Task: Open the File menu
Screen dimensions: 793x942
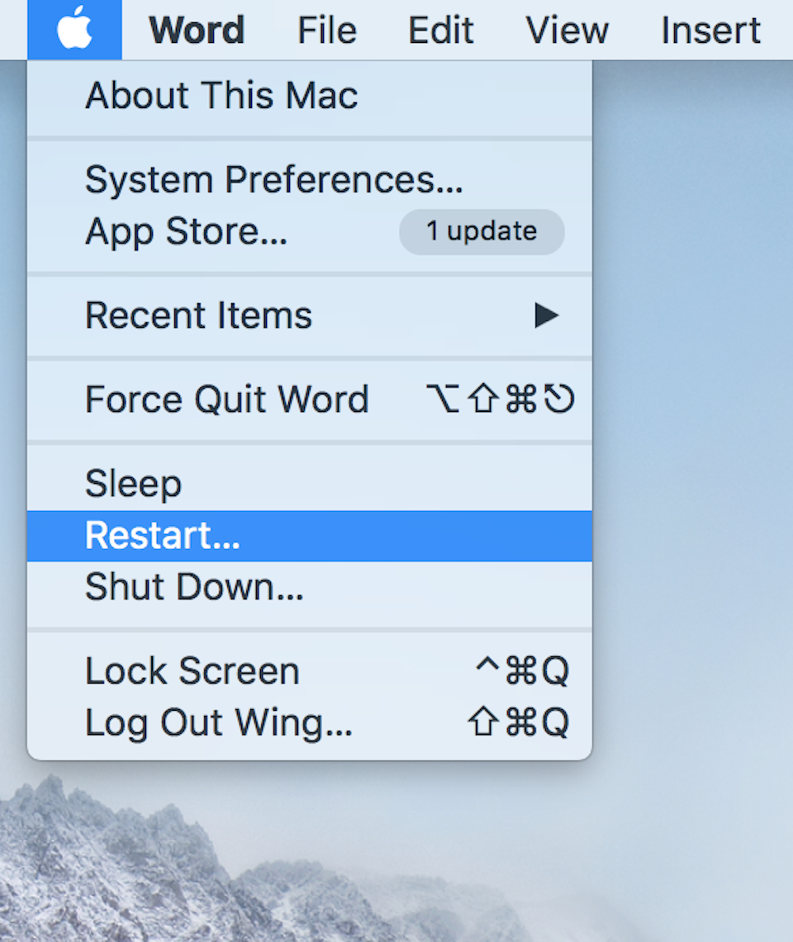Action: pos(326,31)
